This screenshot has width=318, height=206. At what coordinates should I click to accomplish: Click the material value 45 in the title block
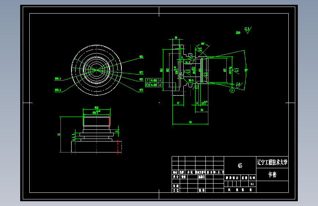pyautogui.click(x=240, y=166)
